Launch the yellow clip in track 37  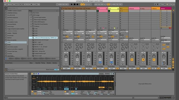pyautogui.click(x=109, y=11)
